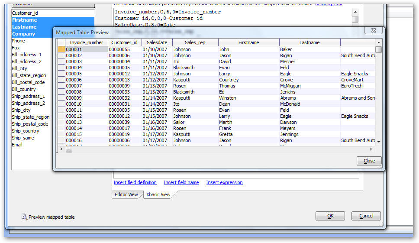419x243 pixels.
Task: Select Bill_address_2 in the field list
Action: [x=32, y=62]
